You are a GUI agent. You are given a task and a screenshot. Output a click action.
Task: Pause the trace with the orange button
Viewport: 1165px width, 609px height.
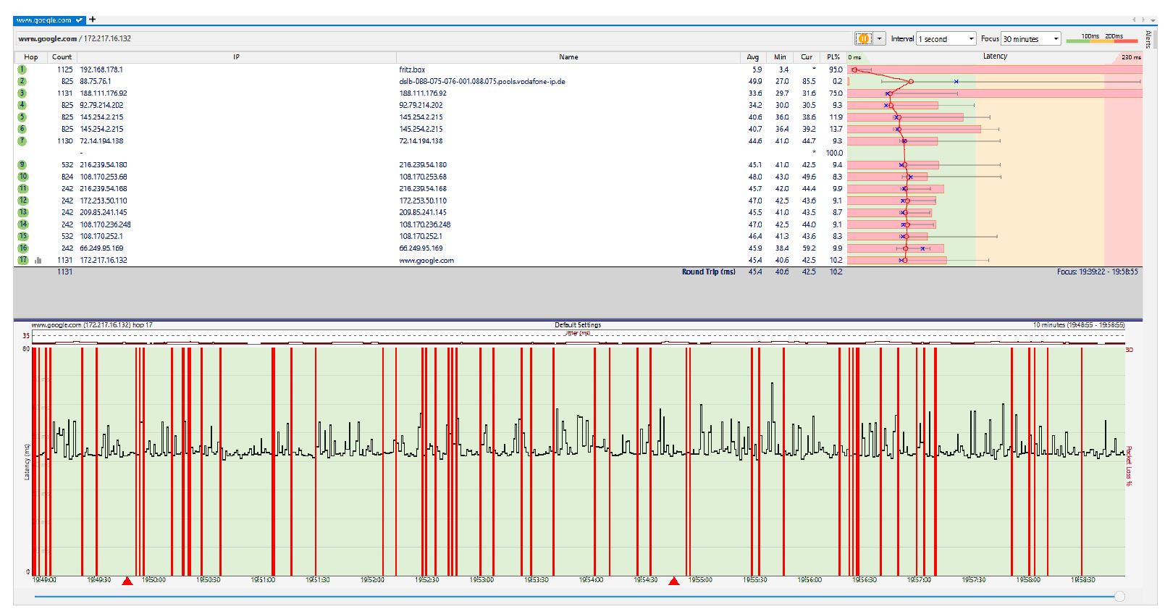(x=863, y=38)
